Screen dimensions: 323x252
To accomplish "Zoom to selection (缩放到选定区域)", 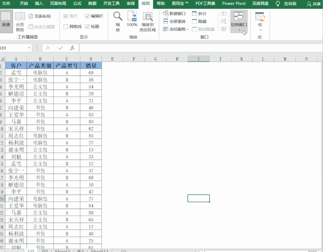I will pyautogui.click(x=147, y=22).
